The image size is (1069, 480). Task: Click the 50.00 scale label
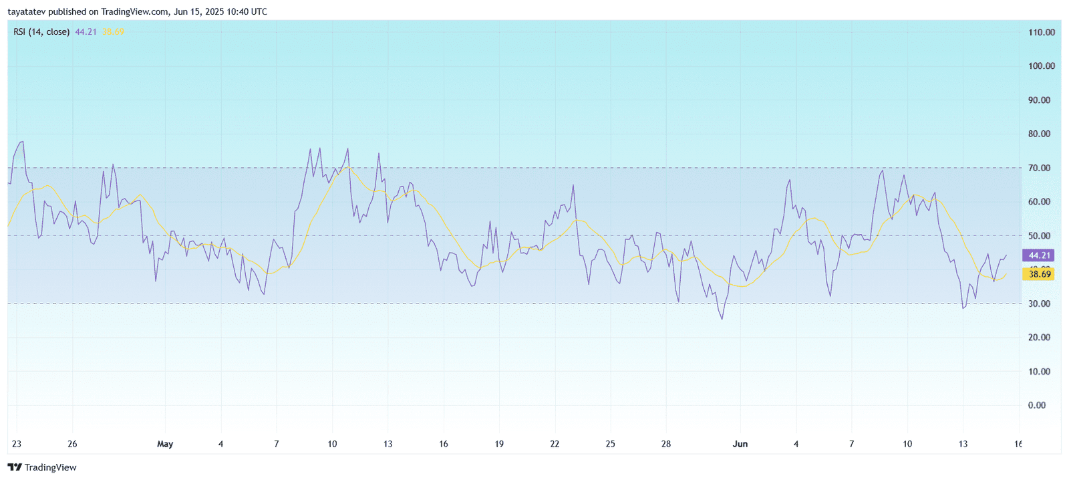tap(1039, 235)
